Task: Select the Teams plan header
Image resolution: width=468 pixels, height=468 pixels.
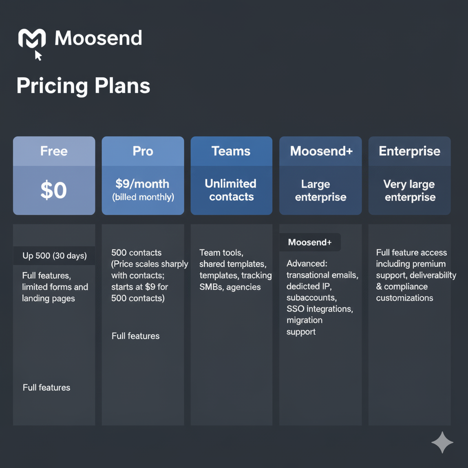Action: pyautogui.click(x=231, y=151)
